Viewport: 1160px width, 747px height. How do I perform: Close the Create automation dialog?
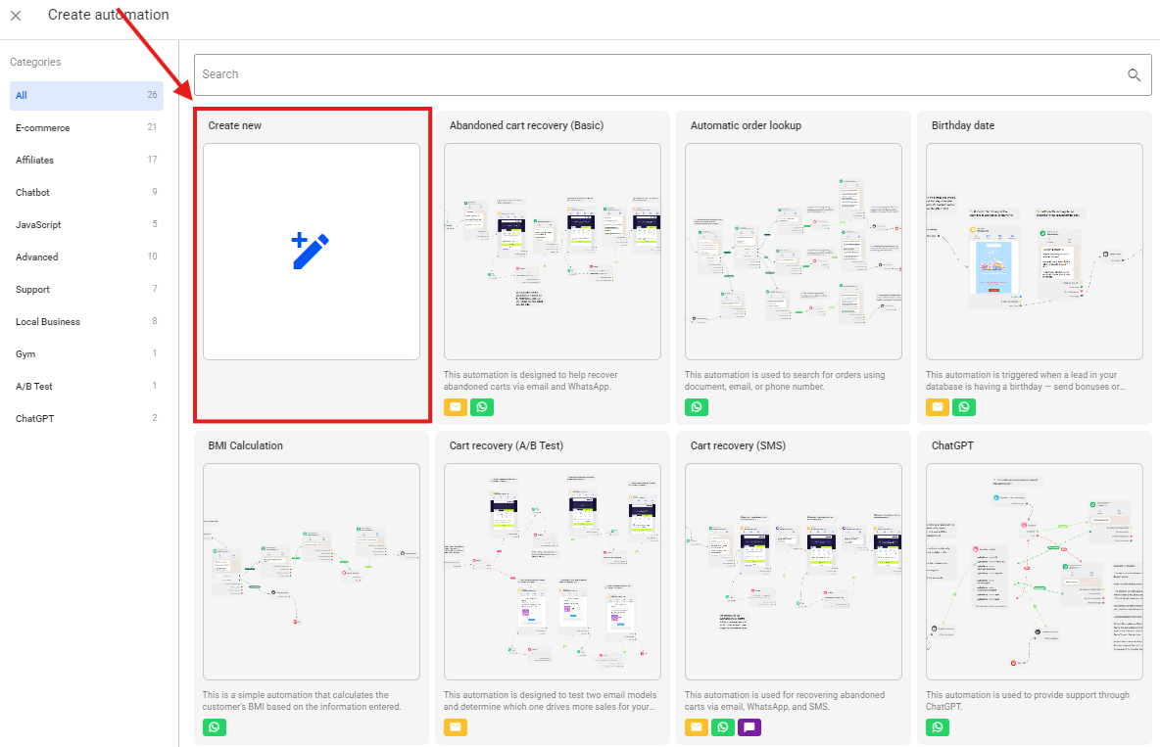pyautogui.click(x=16, y=16)
